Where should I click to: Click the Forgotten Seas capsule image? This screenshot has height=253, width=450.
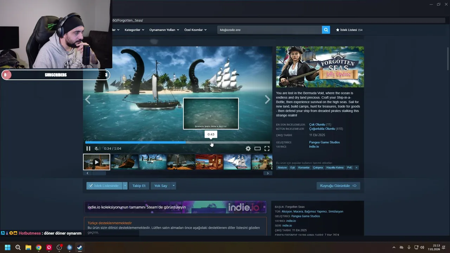[320, 67]
